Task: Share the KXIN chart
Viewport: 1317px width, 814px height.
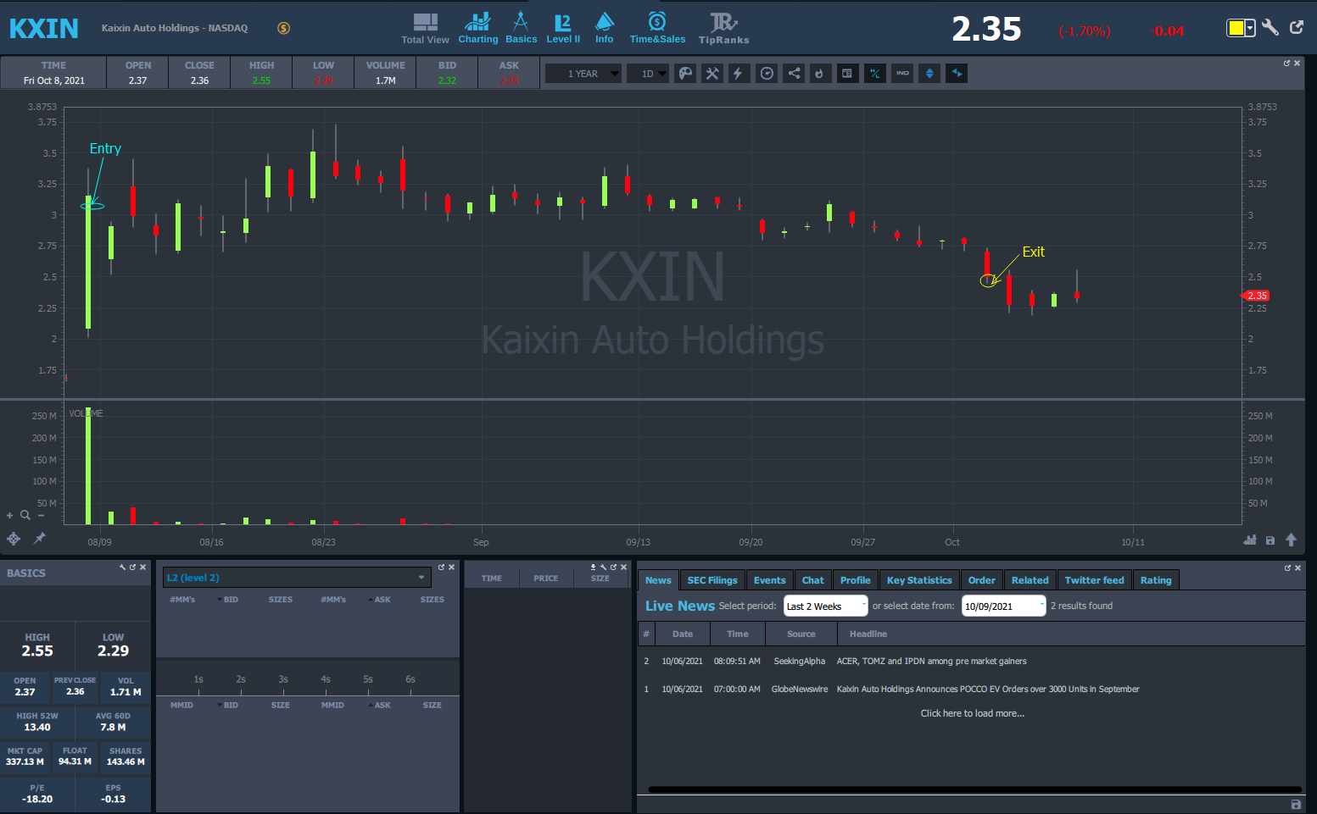Action: 794,74
